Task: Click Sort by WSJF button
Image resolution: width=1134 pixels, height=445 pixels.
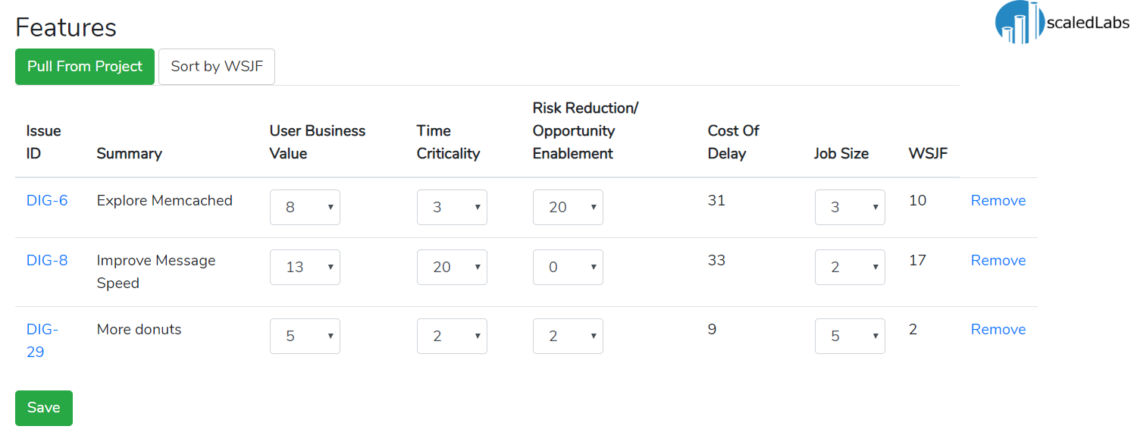Action: click(217, 67)
